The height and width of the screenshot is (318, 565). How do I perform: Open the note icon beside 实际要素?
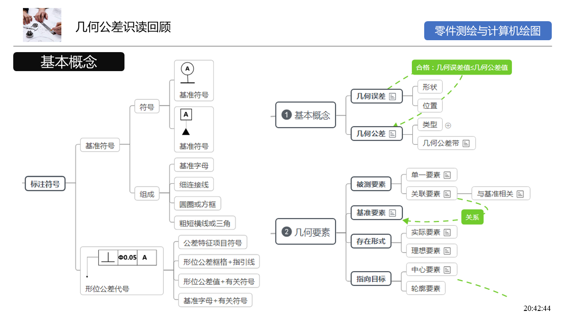pos(447,232)
